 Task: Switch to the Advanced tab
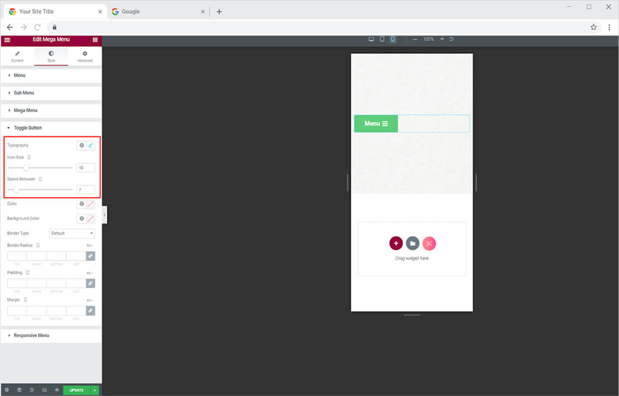click(x=85, y=56)
